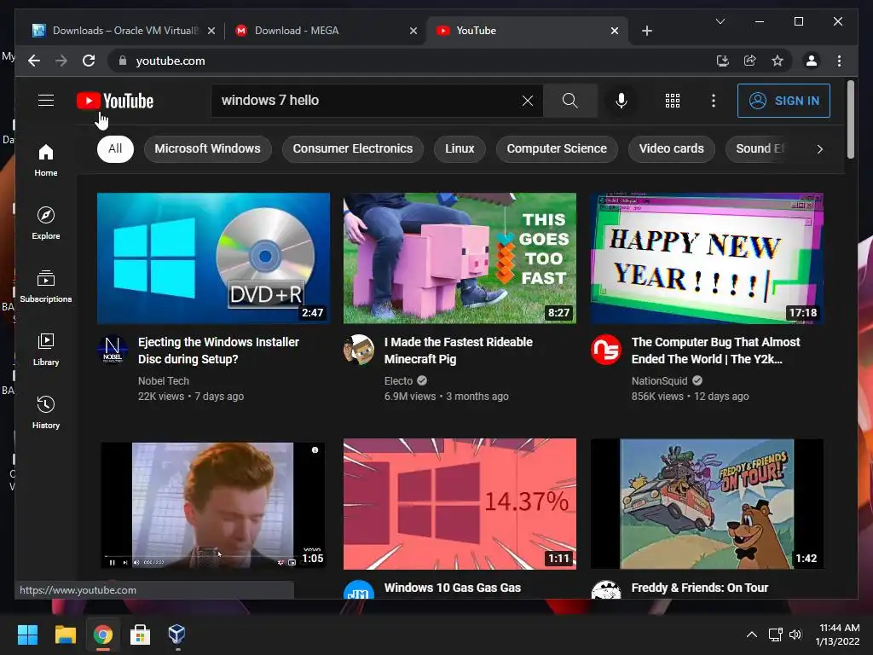Open the YouTube apps grid
Screen dimensions: 873x655
tap(672, 101)
